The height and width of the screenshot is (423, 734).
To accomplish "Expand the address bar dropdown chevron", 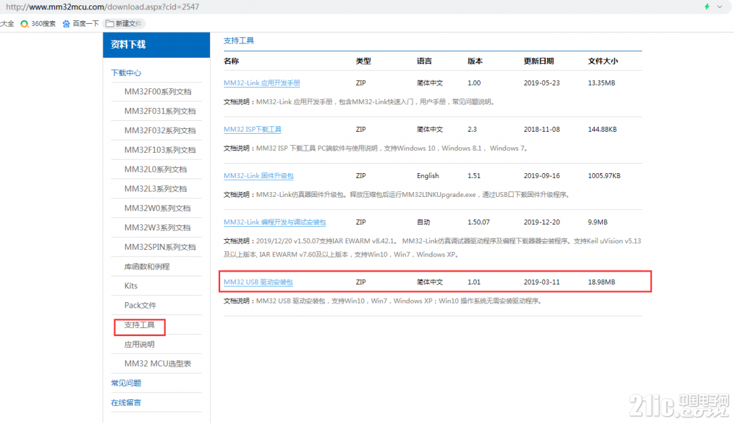I will click(720, 7).
